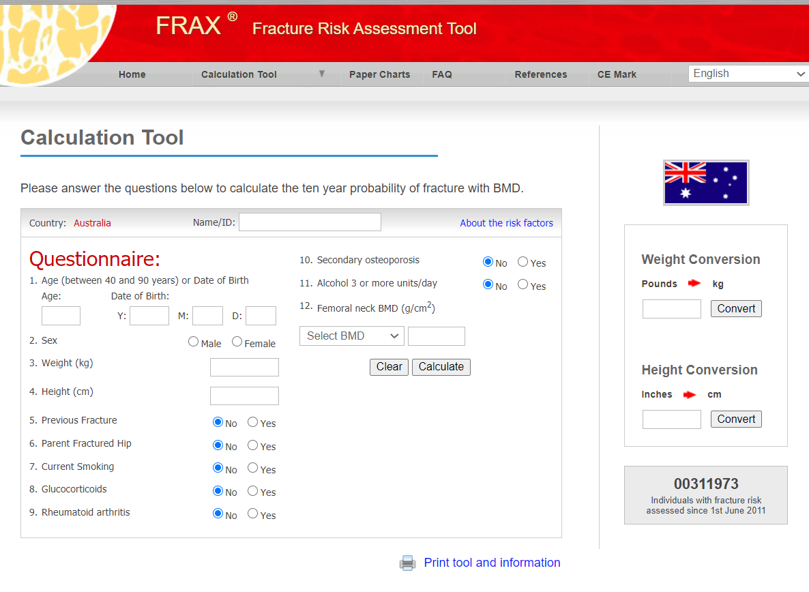The image size is (809, 592).
Task: Click the red arrow between Inches and cm
Action: point(690,394)
